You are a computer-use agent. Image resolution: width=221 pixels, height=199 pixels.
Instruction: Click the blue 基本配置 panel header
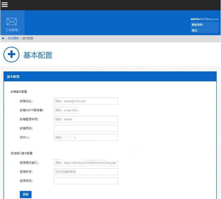[x=110, y=77]
